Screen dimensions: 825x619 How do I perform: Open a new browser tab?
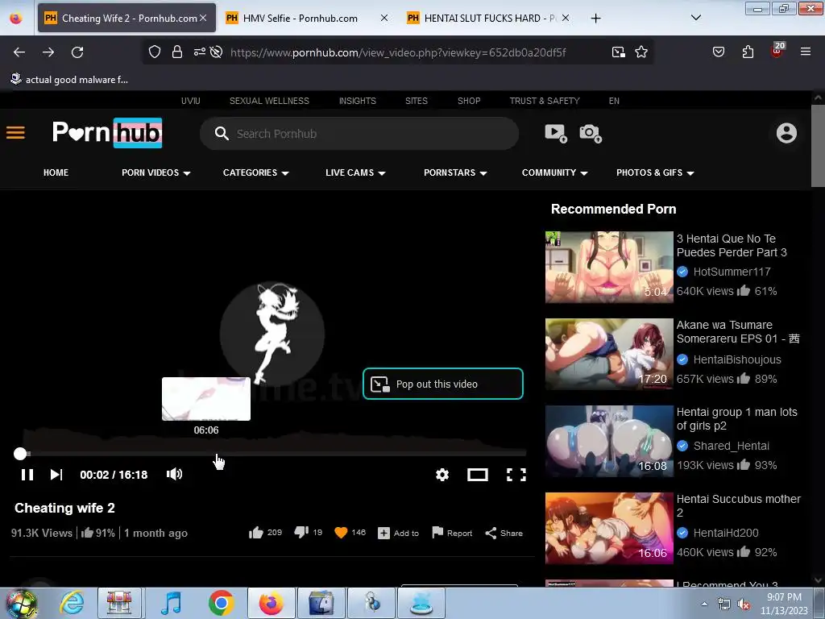[595, 19]
